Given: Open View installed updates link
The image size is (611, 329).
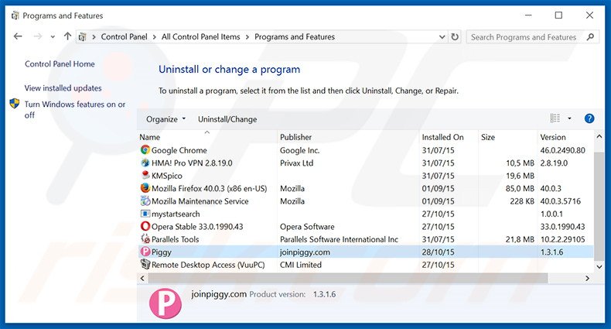Looking at the screenshot, I should (x=63, y=88).
